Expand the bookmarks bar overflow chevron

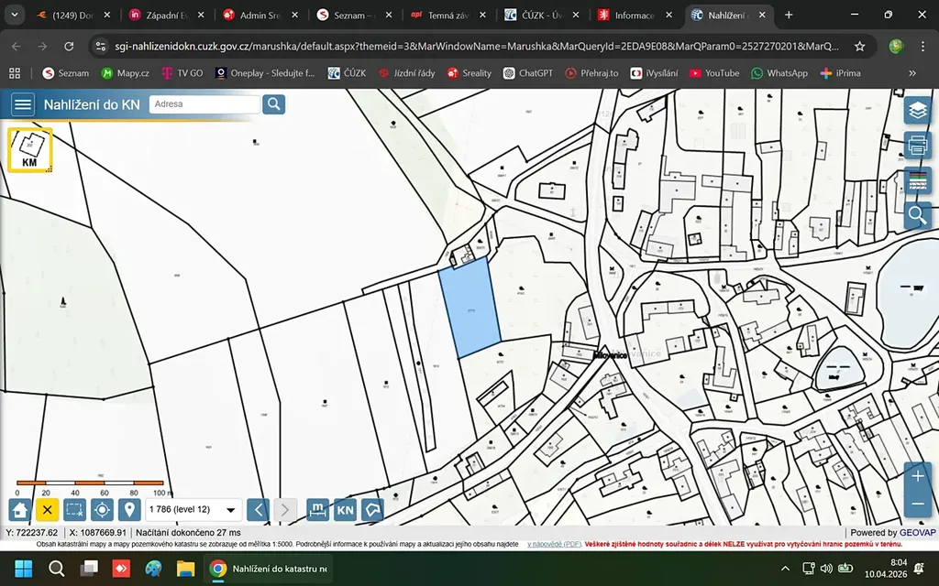911,73
